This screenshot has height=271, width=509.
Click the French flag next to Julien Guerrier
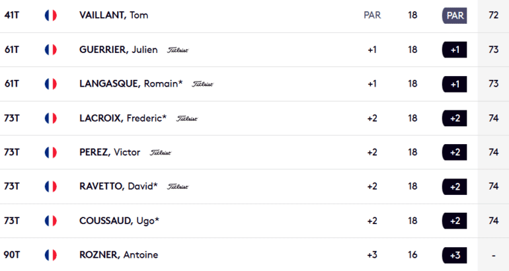click(51, 50)
